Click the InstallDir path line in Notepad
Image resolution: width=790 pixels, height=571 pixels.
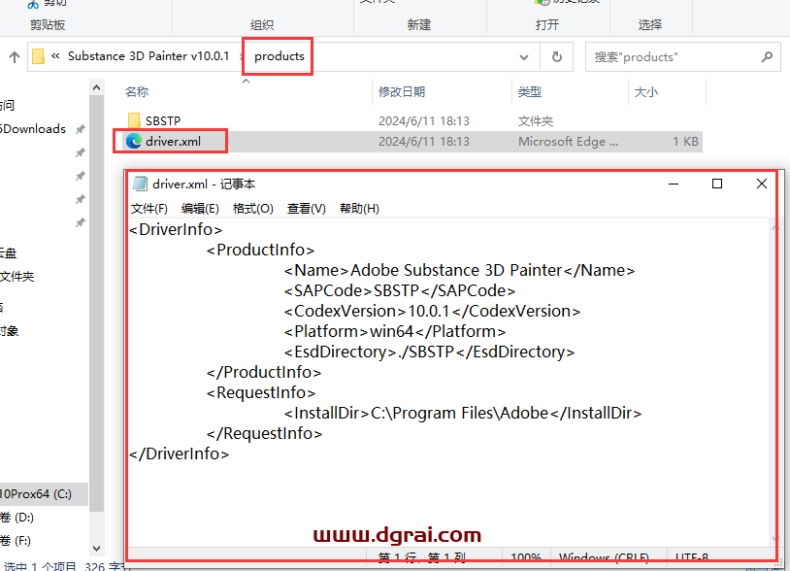tap(463, 413)
